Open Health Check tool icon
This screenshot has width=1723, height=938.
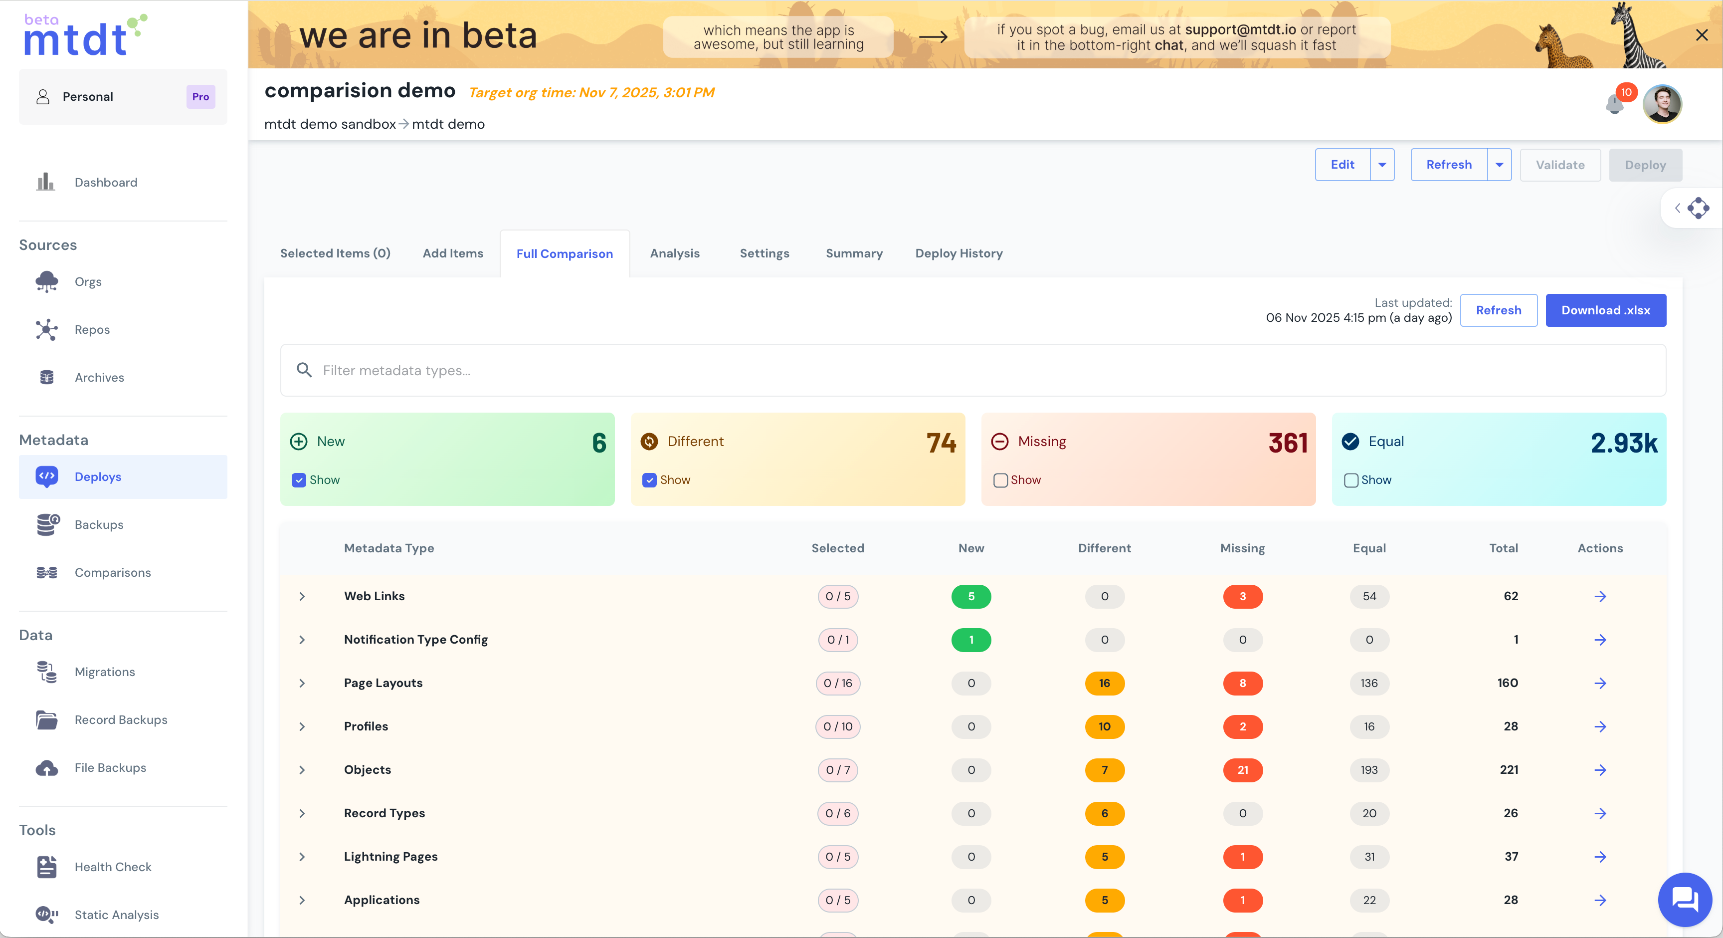pos(46,867)
